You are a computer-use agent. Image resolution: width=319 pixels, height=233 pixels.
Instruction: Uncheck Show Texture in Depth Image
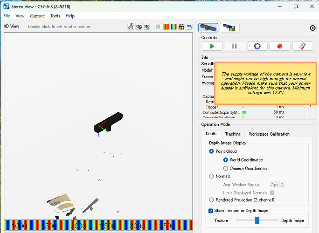tap(211, 211)
